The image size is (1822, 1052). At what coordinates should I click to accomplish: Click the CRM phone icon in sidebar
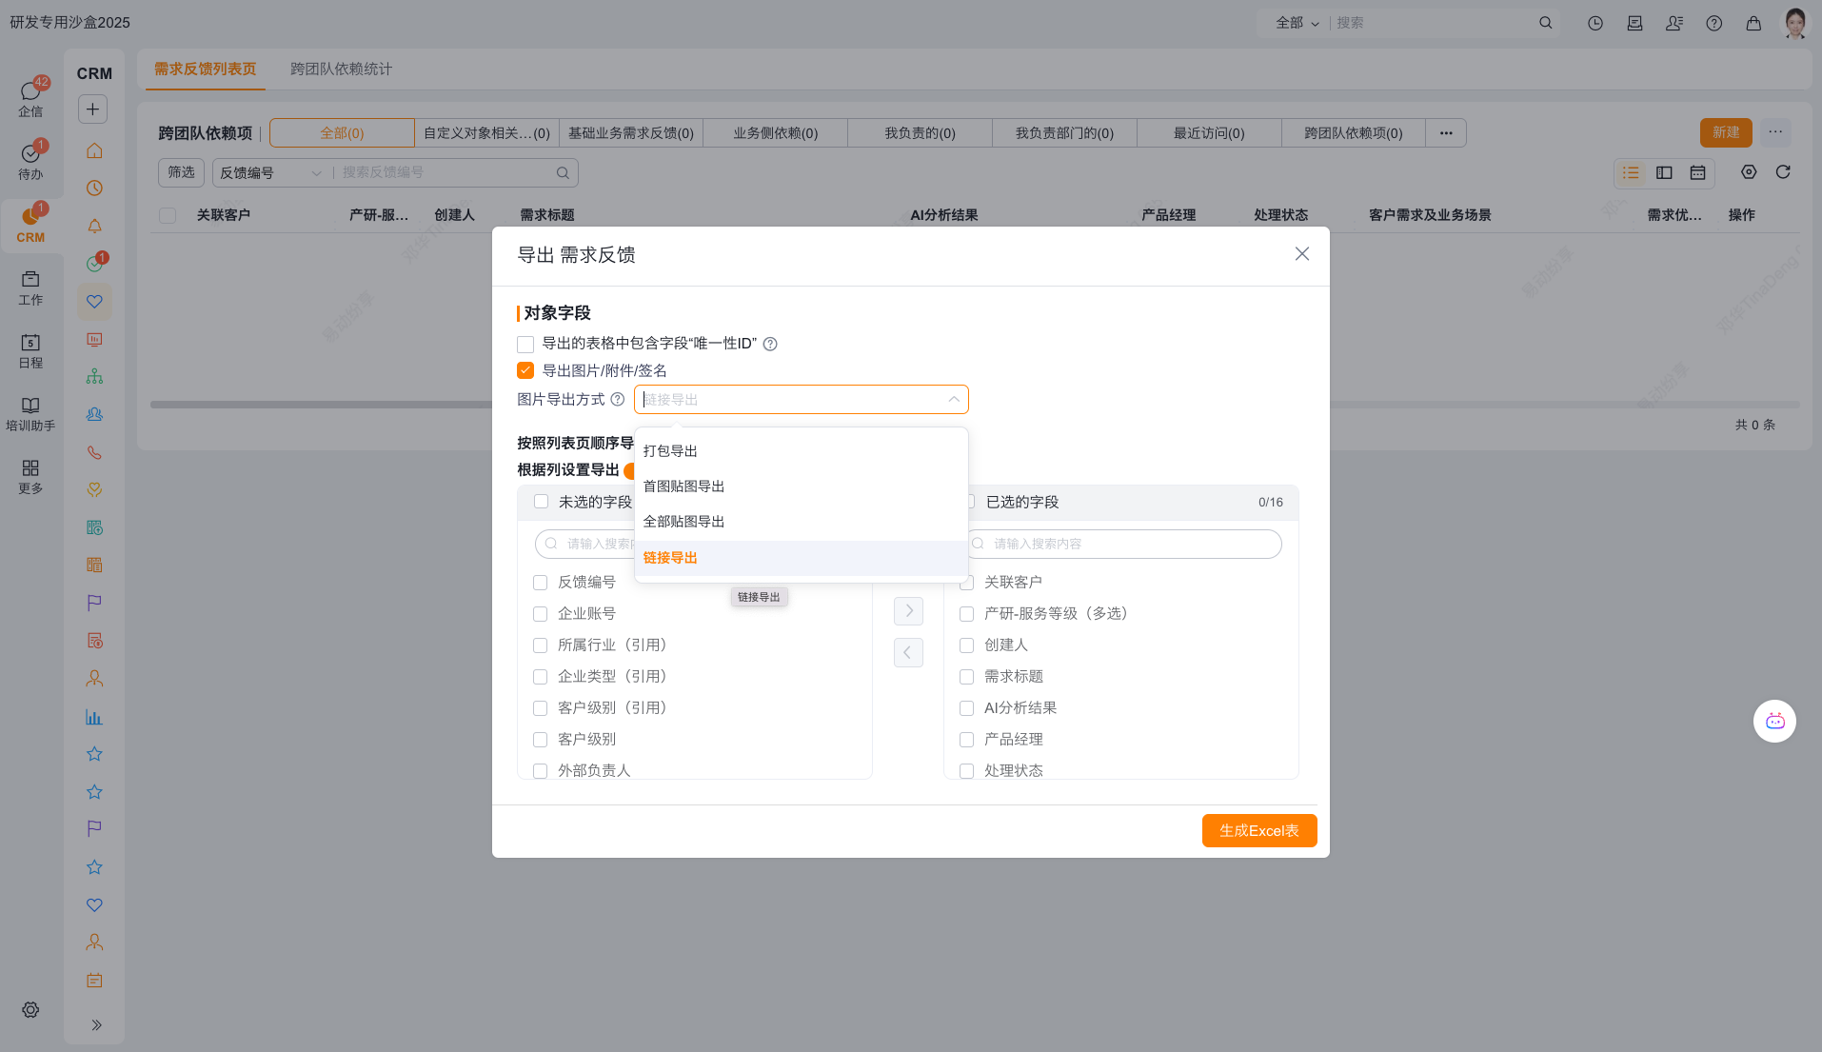tap(94, 452)
